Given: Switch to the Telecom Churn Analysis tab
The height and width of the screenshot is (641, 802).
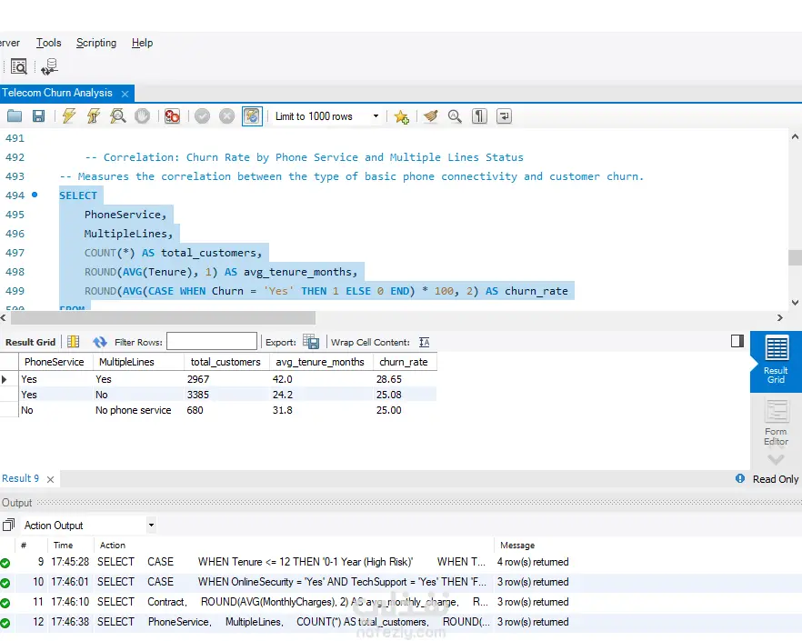Looking at the screenshot, I should pos(57,93).
